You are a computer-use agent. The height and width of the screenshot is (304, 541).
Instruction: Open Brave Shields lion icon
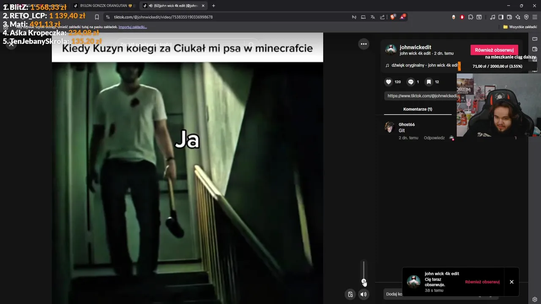coord(393,17)
